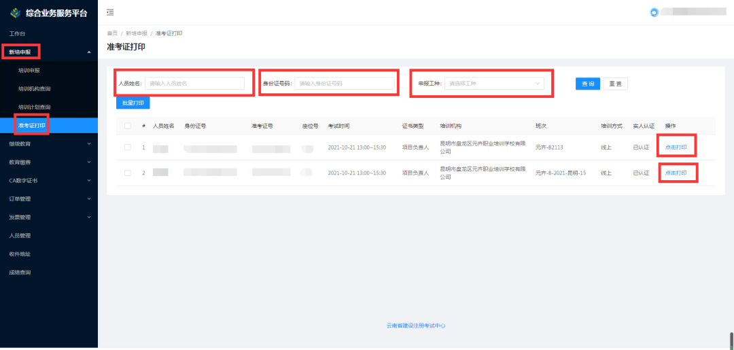Open 培训机构查询 in the sidebar
The width and height of the screenshot is (734, 350).
tap(34, 89)
